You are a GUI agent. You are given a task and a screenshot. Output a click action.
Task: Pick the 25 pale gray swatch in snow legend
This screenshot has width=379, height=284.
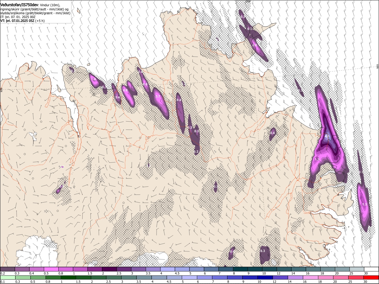click(357, 269)
